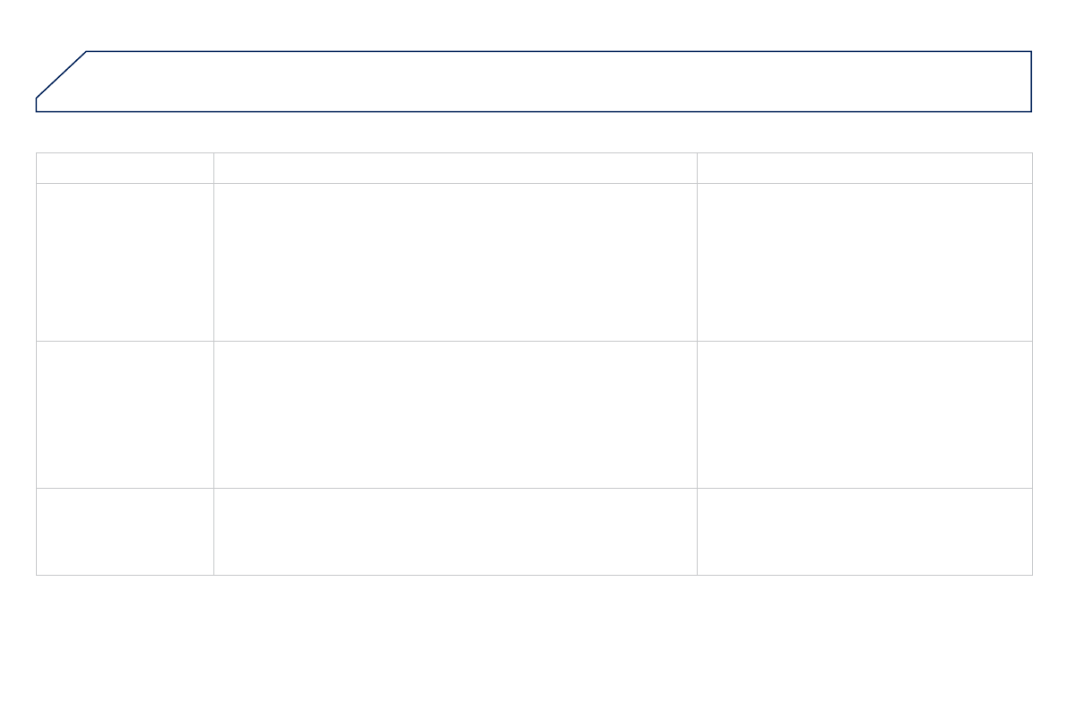Click the right-column cell in the bottom table row
The width and height of the screenshot is (1068, 712).
pyautogui.click(x=864, y=532)
